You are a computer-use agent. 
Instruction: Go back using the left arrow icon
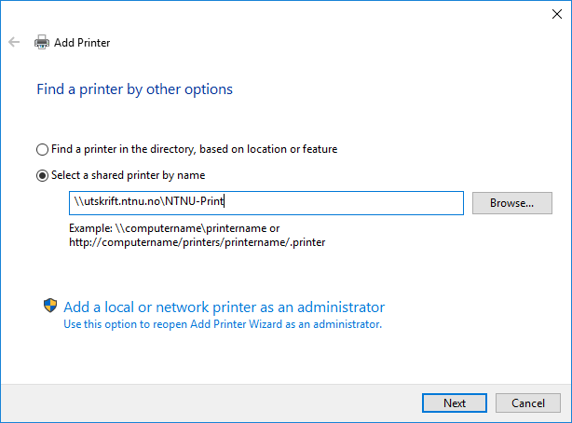(x=14, y=42)
